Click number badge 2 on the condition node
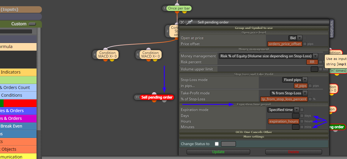 [x=168, y=31]
